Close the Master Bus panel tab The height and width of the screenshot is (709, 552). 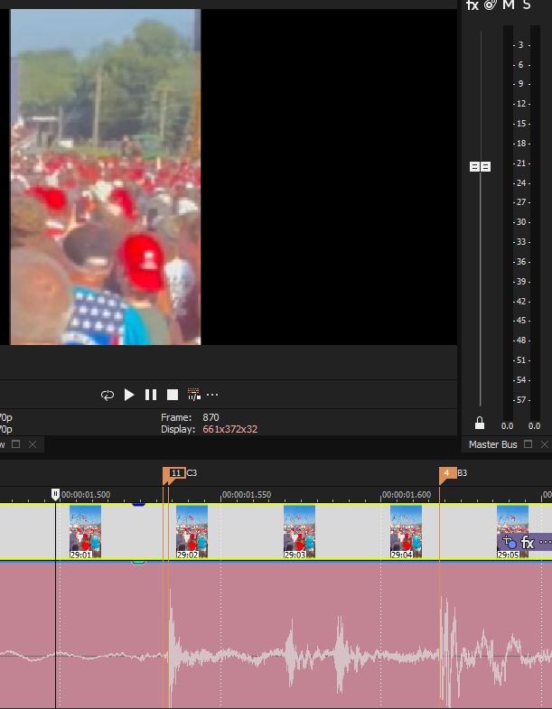544,444
